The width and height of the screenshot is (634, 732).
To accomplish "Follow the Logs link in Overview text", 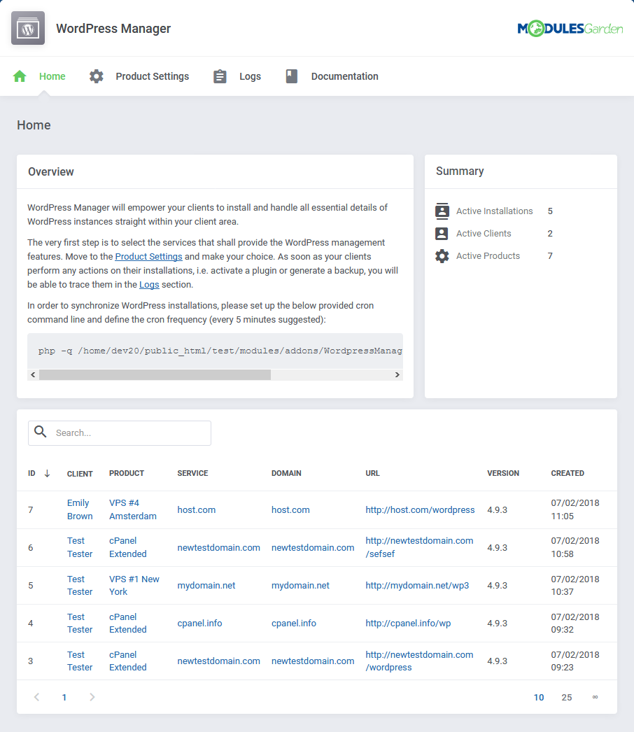I will point(149,284).
